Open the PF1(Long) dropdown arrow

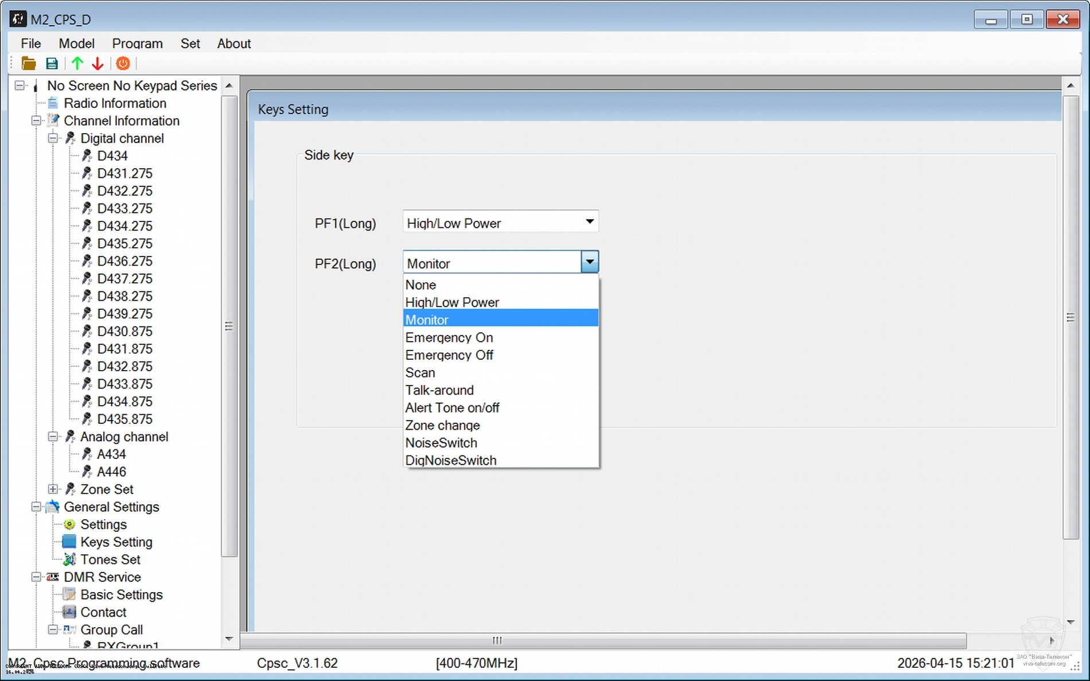pyautogui.click(x=589, y=222)
